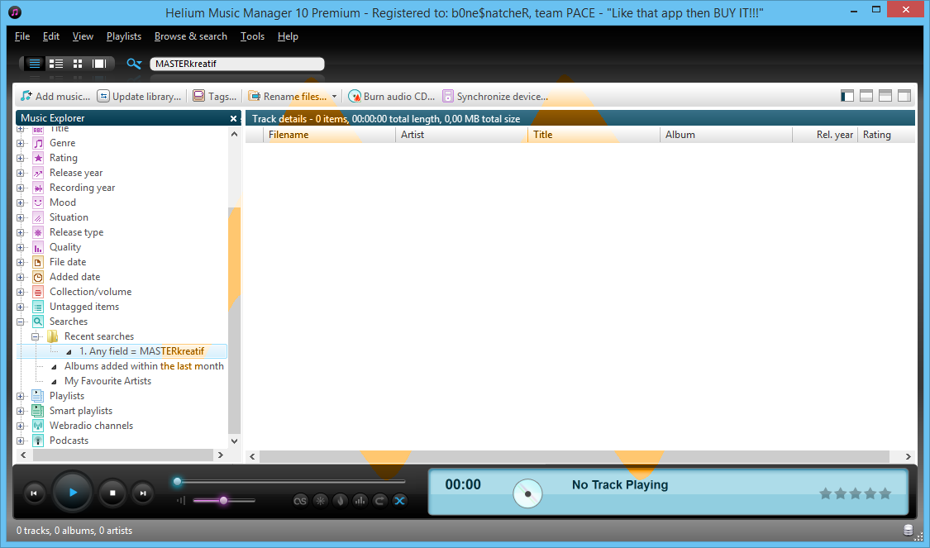Screen dimensions: 930x548
Task: Click Burn audio CD in toolbar
Action: click(x=392, y=96)
